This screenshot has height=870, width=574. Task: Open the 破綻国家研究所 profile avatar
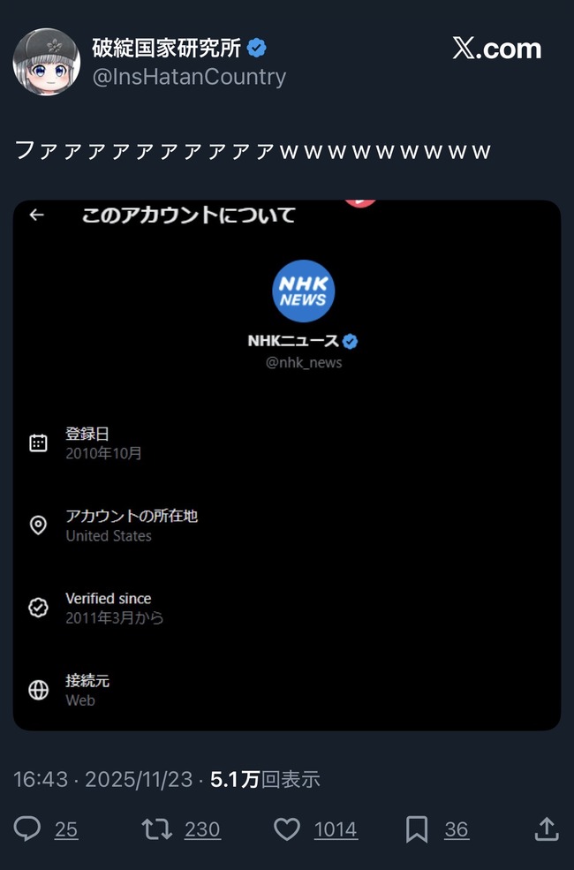tap(47, 62)
